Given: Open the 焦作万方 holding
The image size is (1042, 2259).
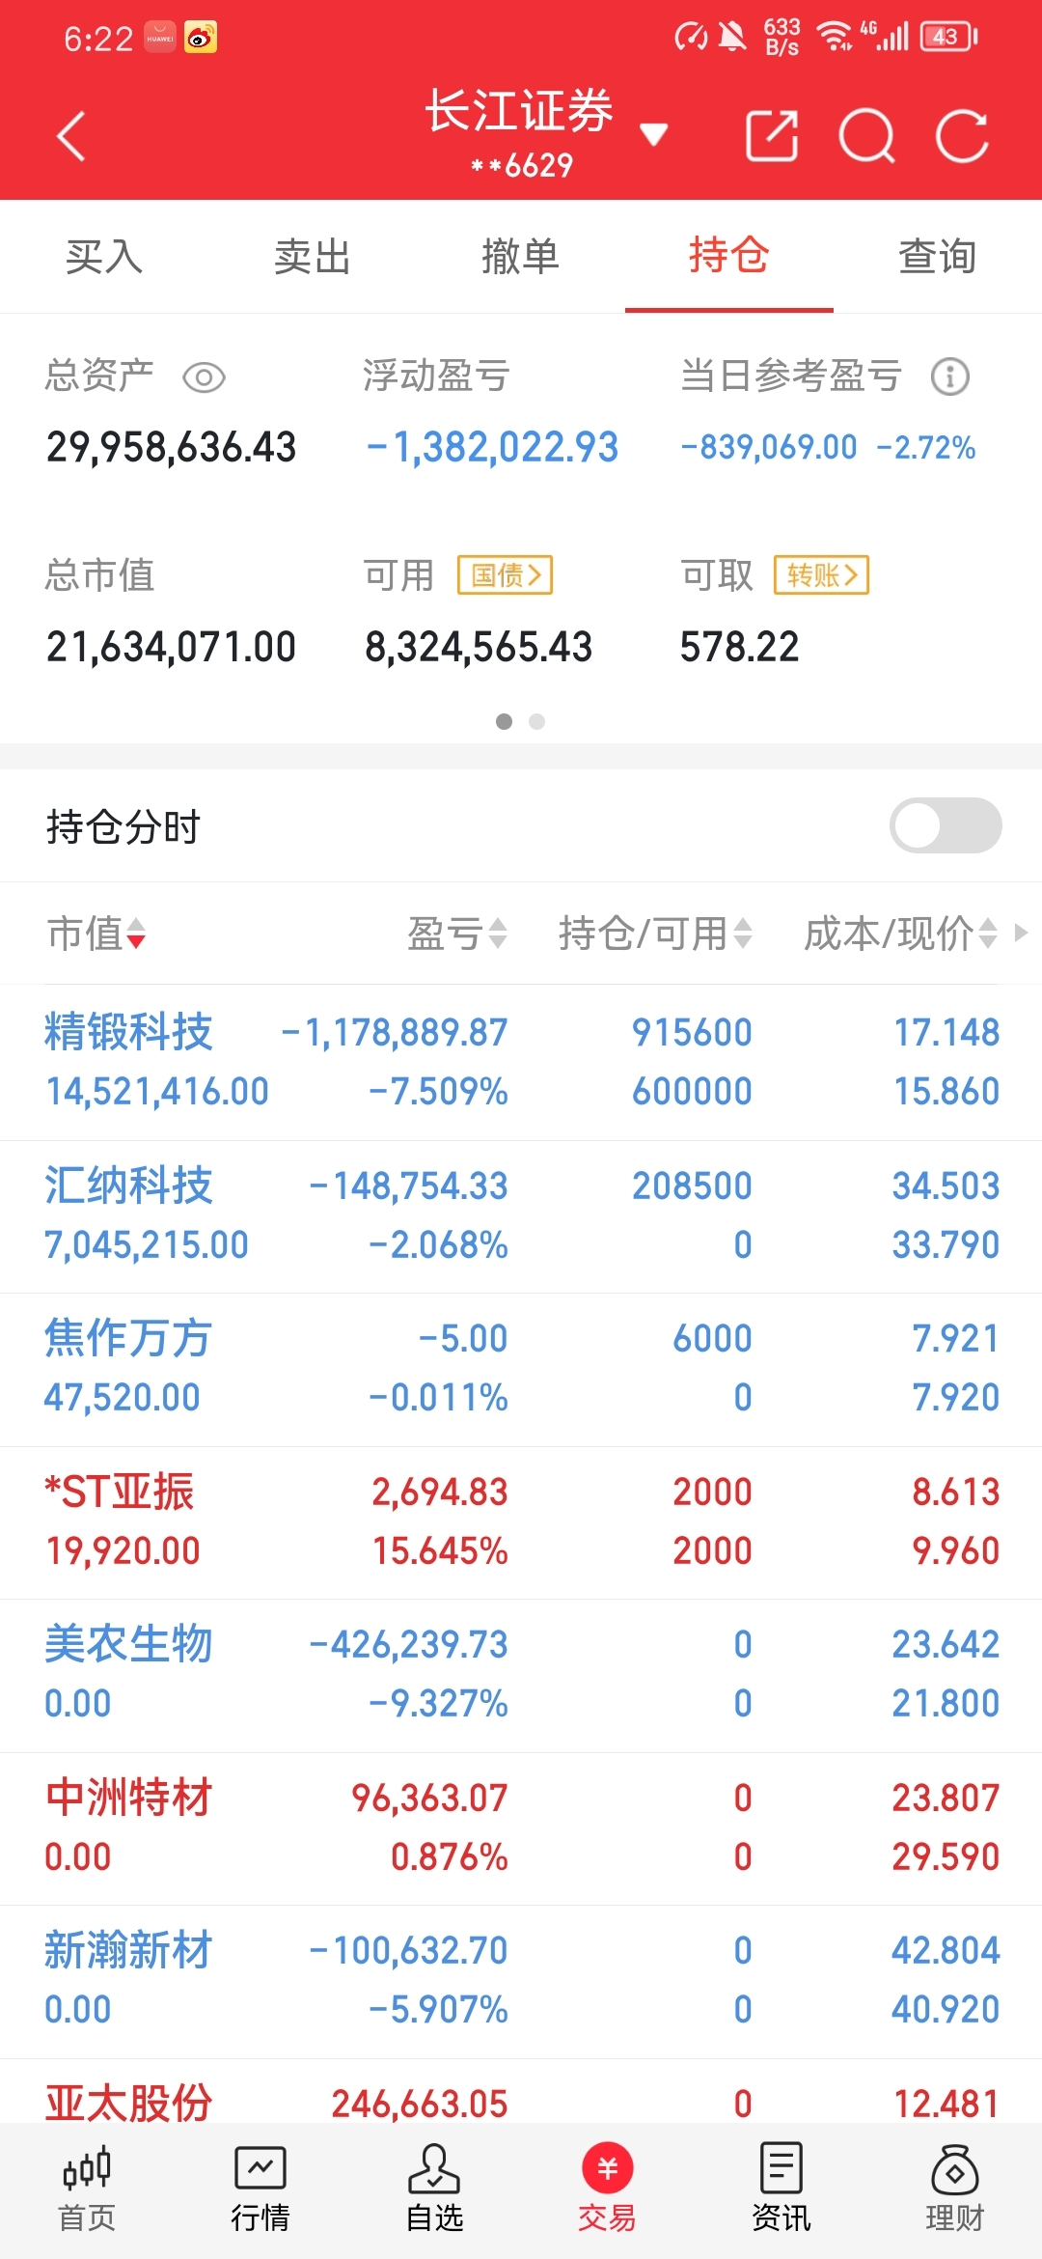Looking at the screenshot, I should (x=521, y=1369).
